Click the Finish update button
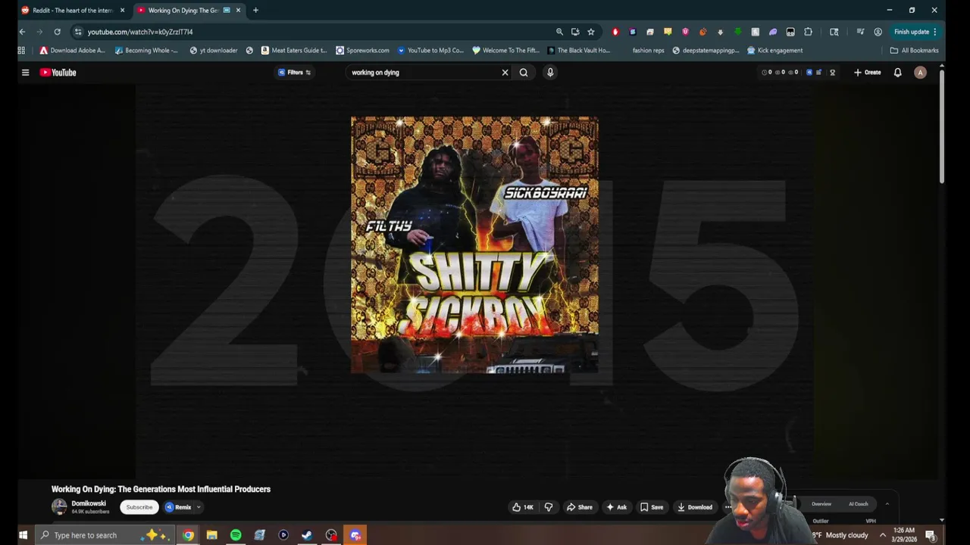Image resolution: width=970 pixels, height=545 pixels. (915, 32)
